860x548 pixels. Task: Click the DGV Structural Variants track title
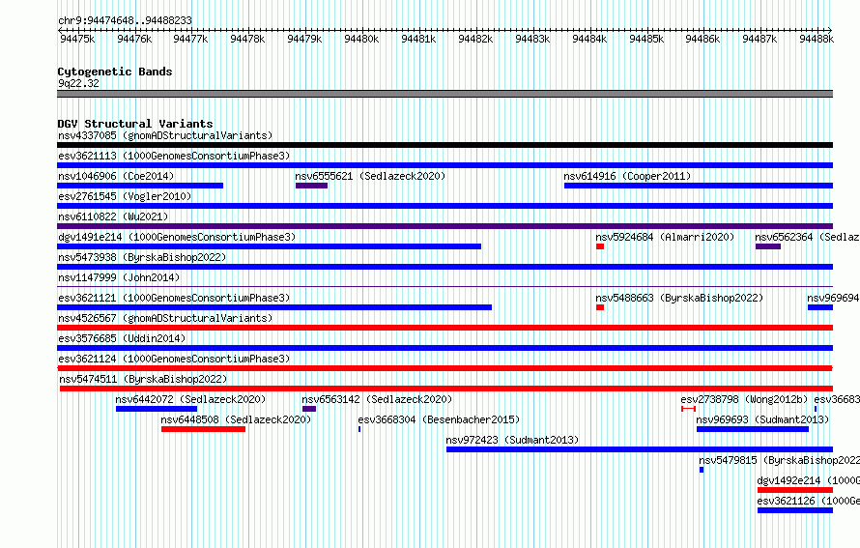click(x=135, y=124)
